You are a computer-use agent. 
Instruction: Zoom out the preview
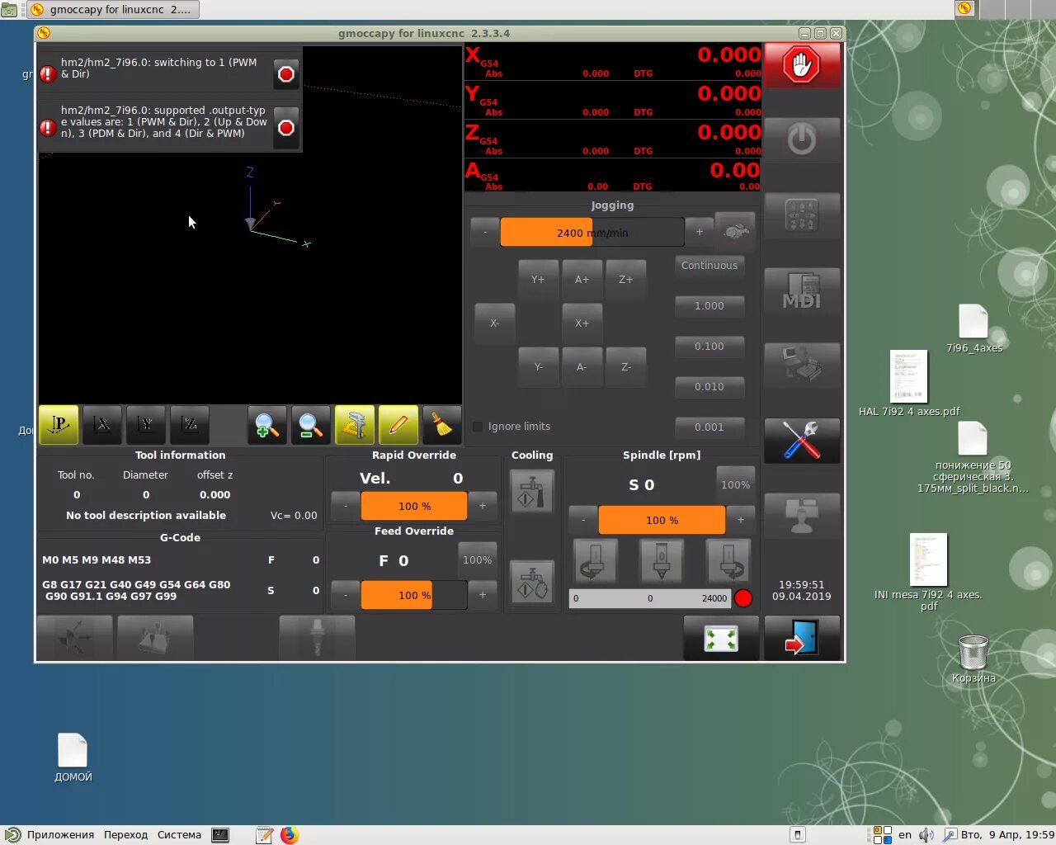tap(311, 425)
